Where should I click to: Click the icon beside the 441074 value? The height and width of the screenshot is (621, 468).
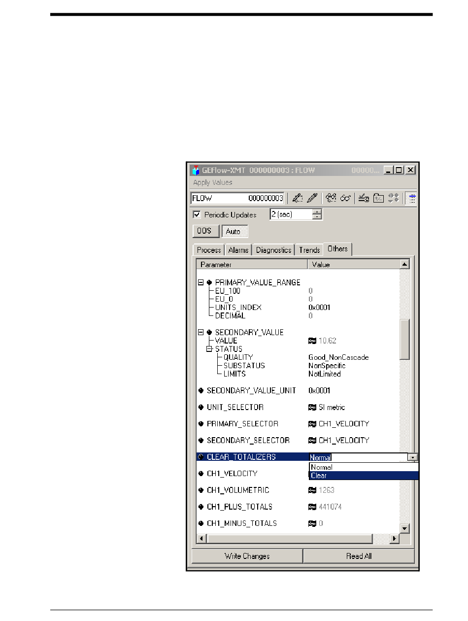[x=312, y=507]
